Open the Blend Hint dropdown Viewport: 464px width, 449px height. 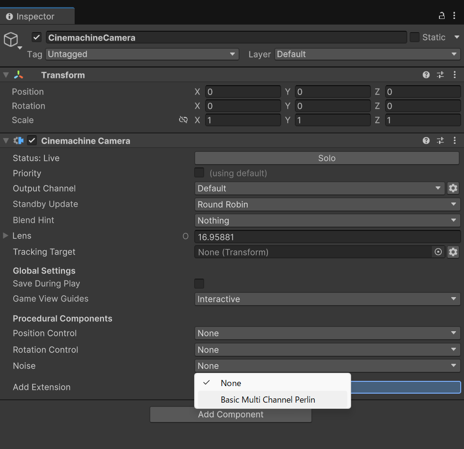point(327,220)
